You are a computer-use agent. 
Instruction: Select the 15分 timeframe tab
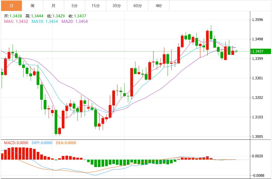click(95, 6)
